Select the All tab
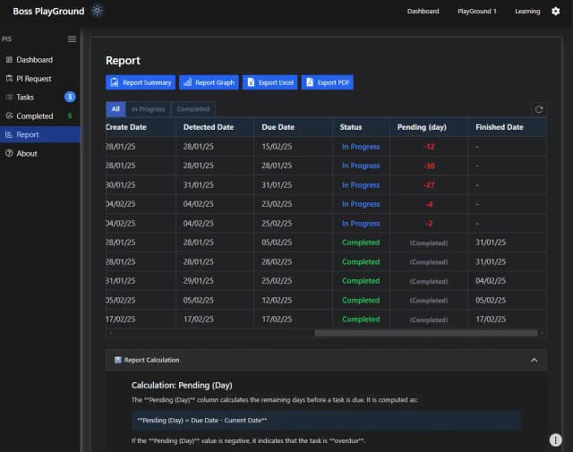The image size is (573, 452). tap(115, 109)
